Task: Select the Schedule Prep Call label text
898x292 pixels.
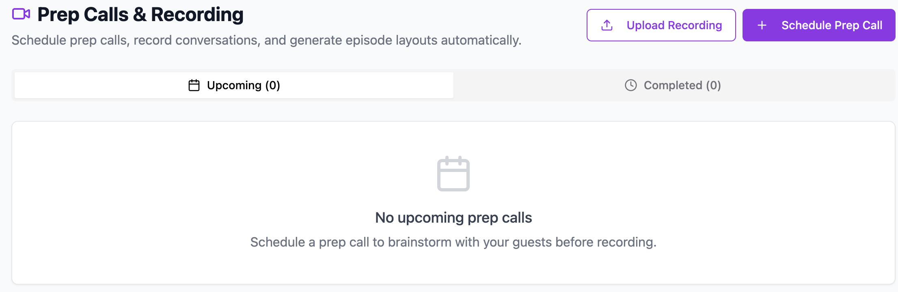Action: (832, 25)
